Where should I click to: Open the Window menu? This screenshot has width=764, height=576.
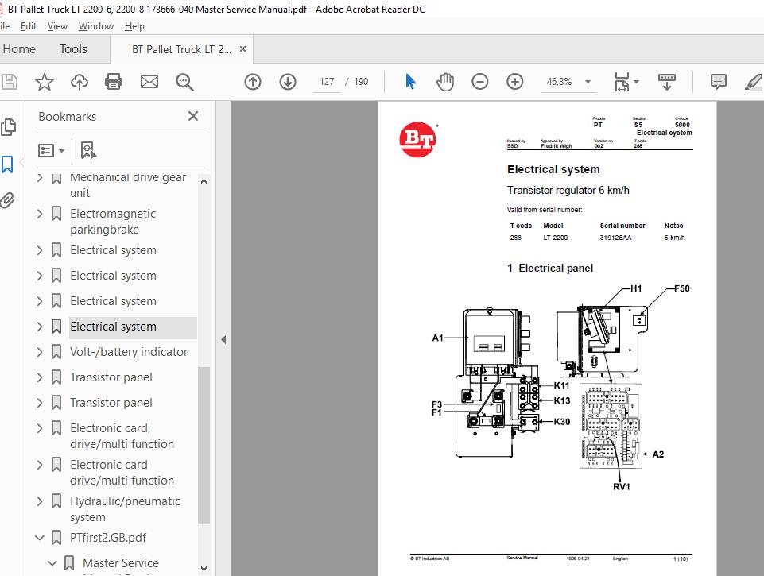pyautogui.click(x=96, y=26)
